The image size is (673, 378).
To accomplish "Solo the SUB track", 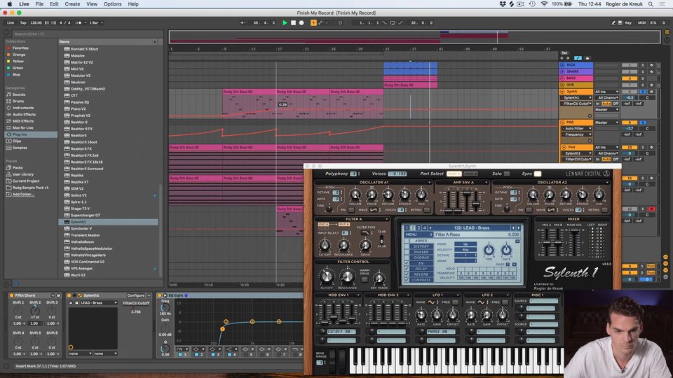I will point(643,85).
